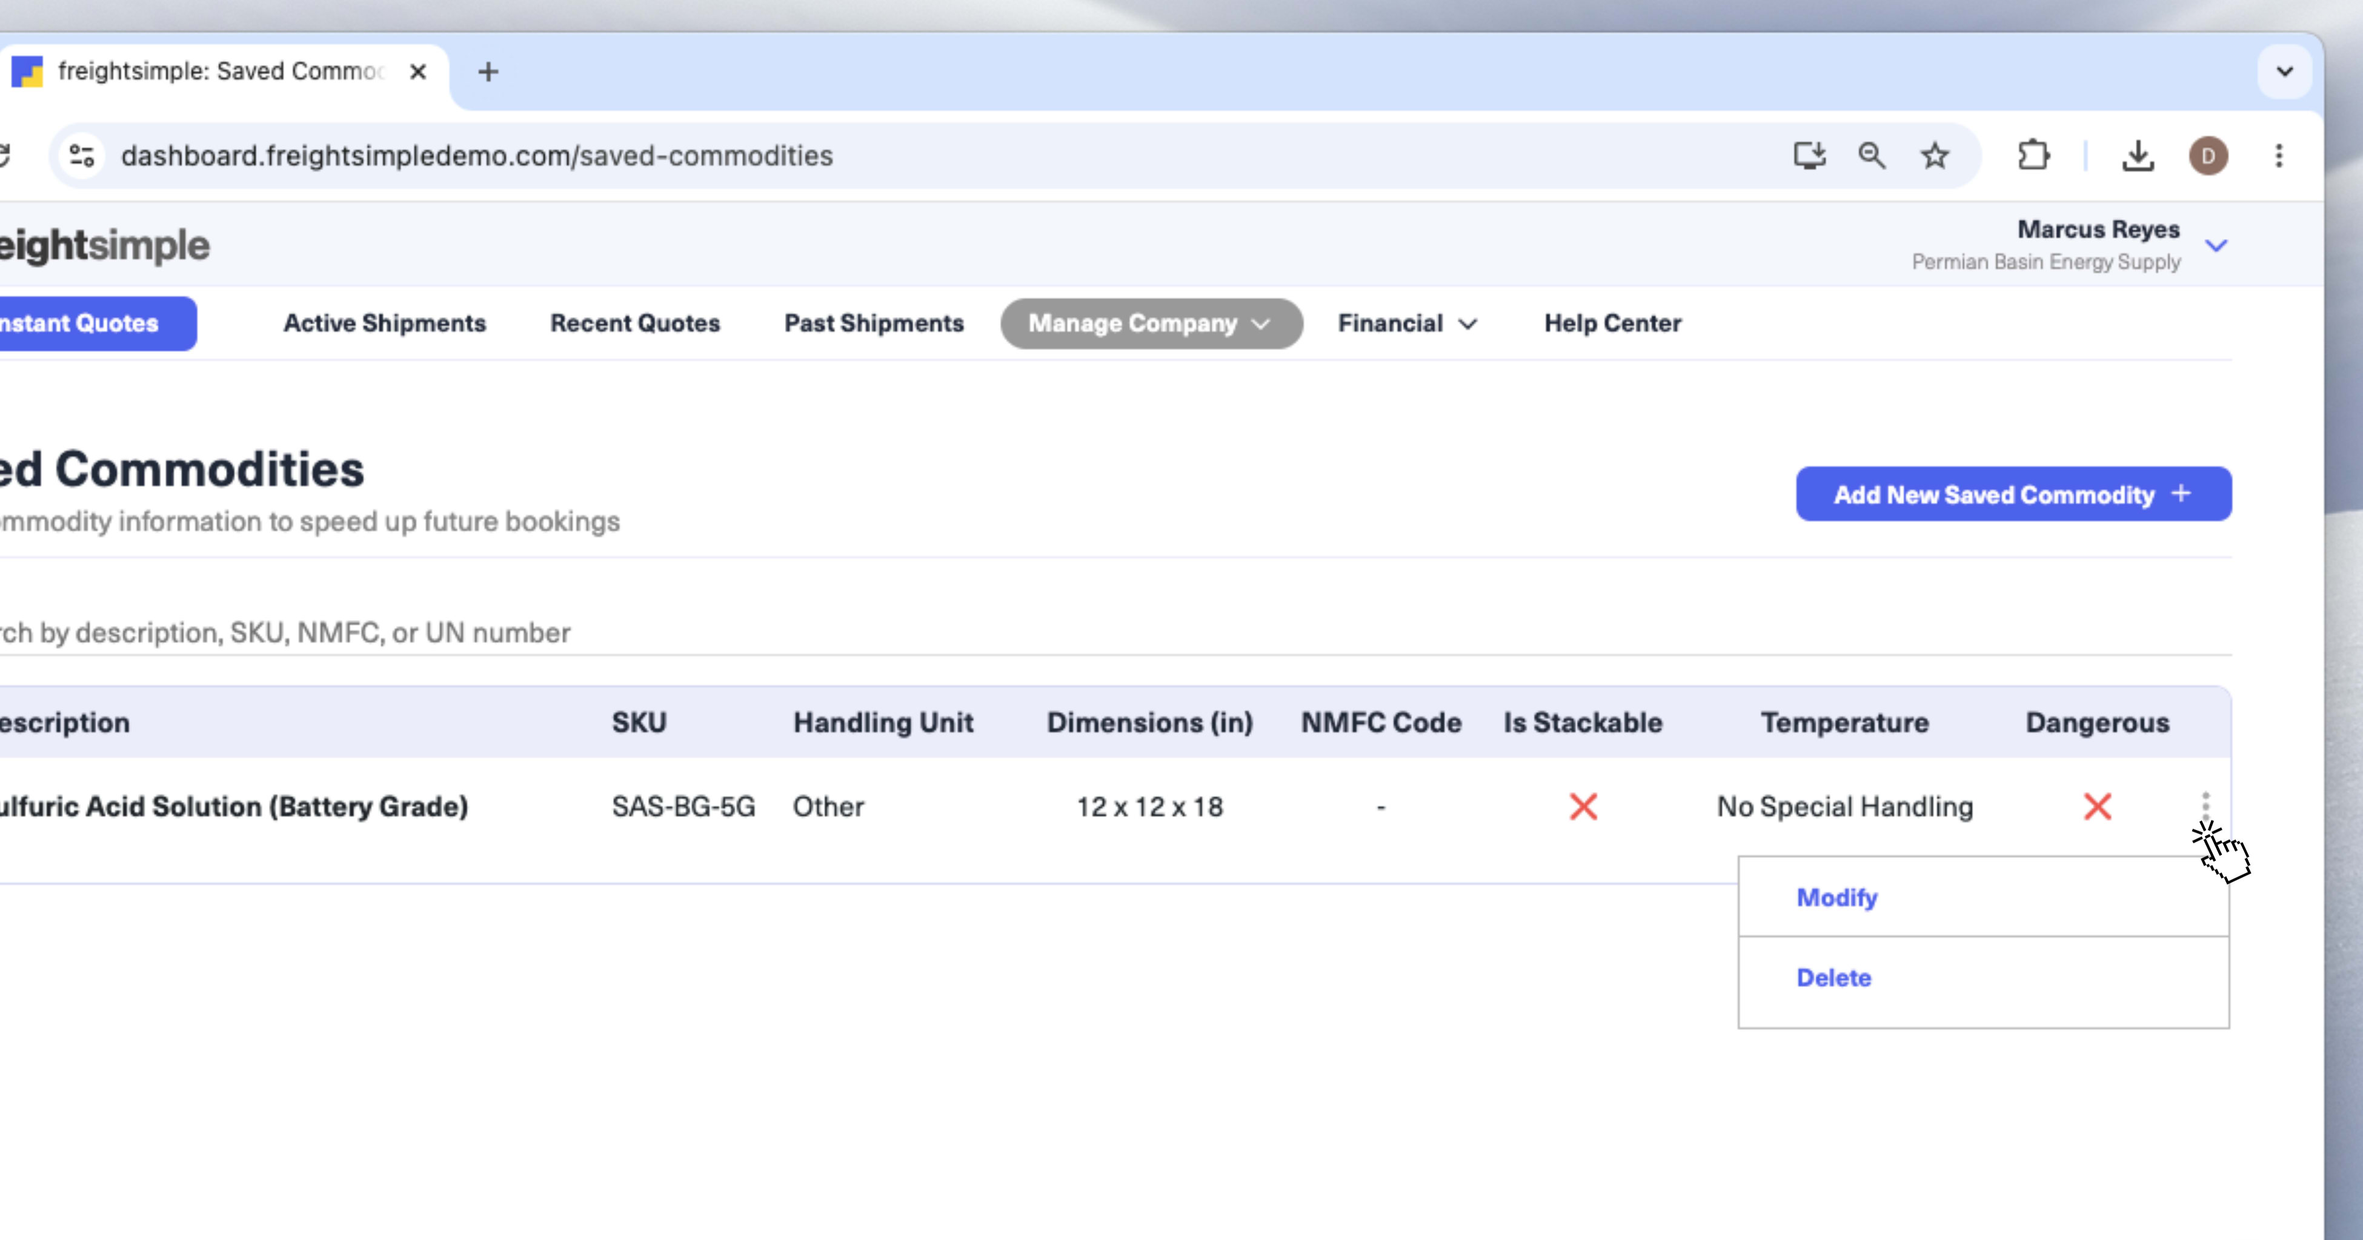Open the Chrome three-dot menu

point(2279,156)
